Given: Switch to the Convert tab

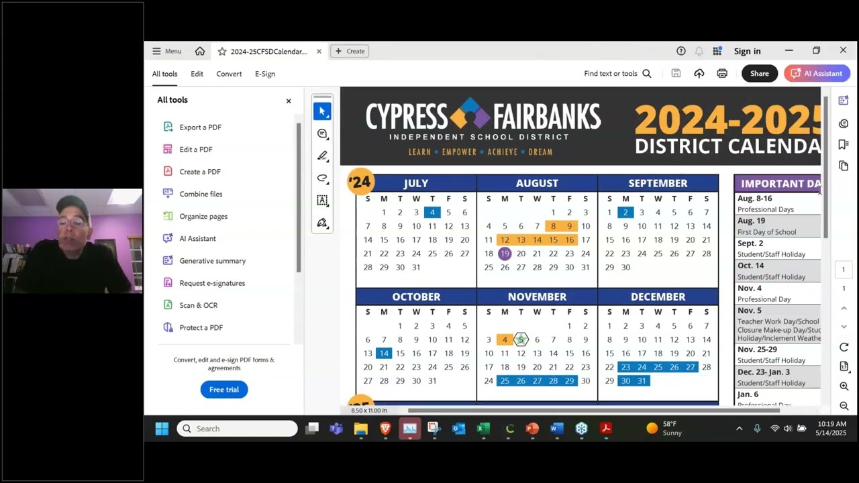Looking at the screenshot, I should [229, 74].
